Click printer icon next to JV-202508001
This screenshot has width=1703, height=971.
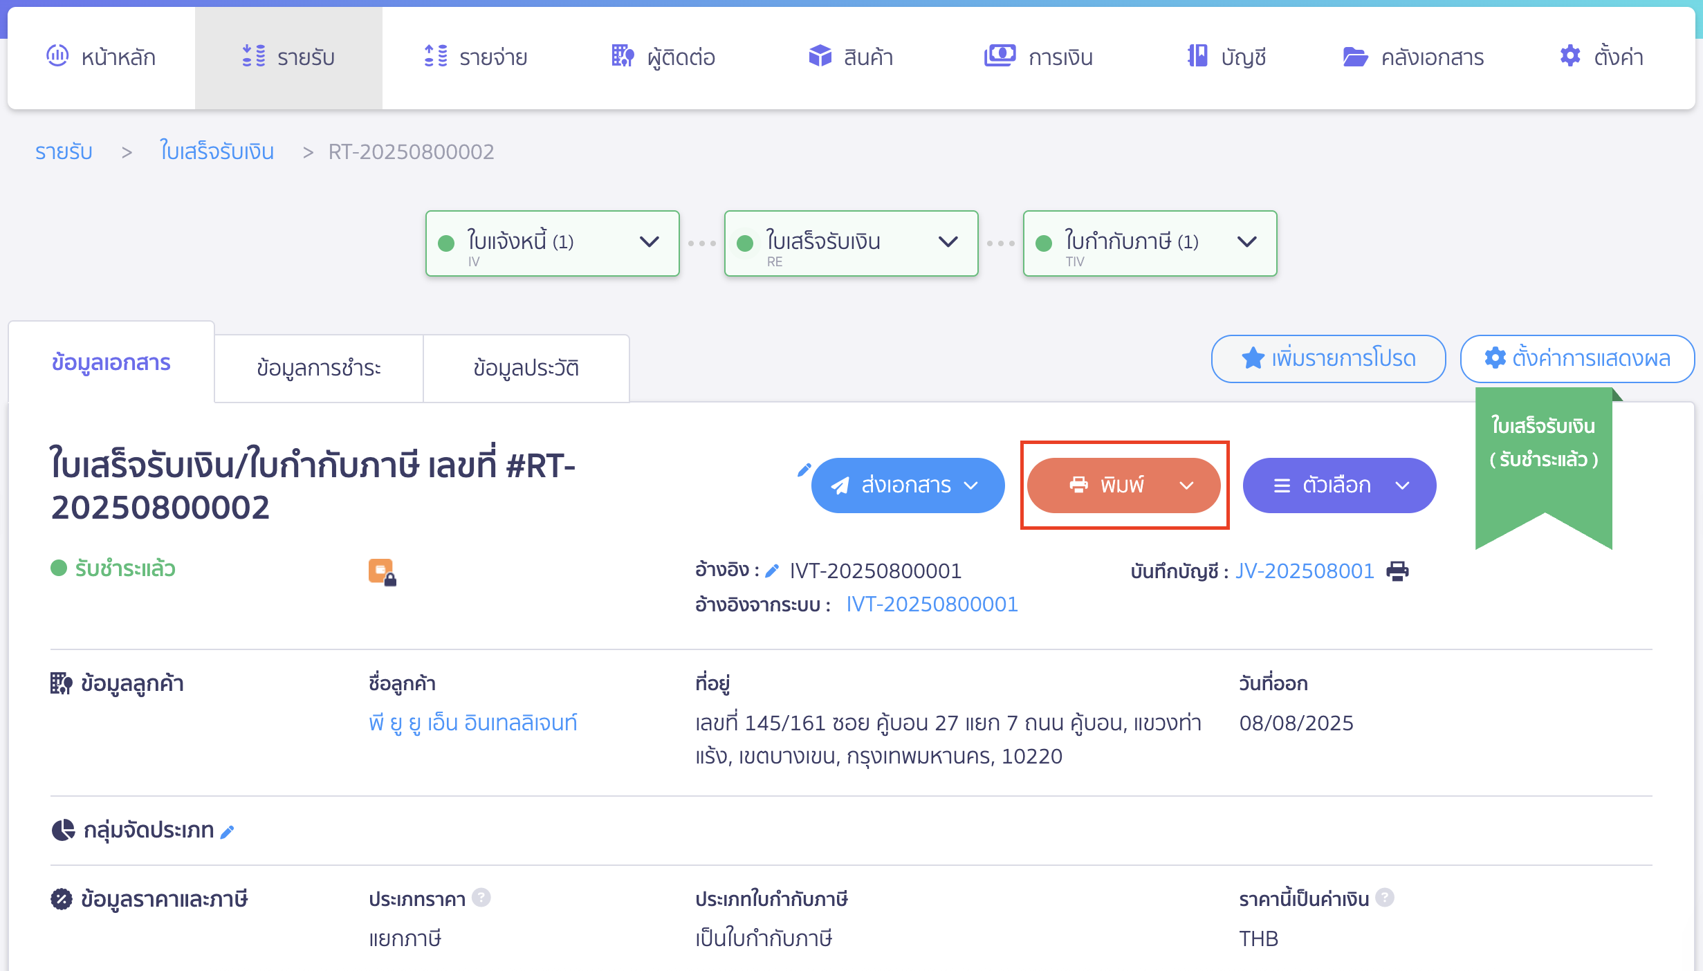tap(1397, 571)
